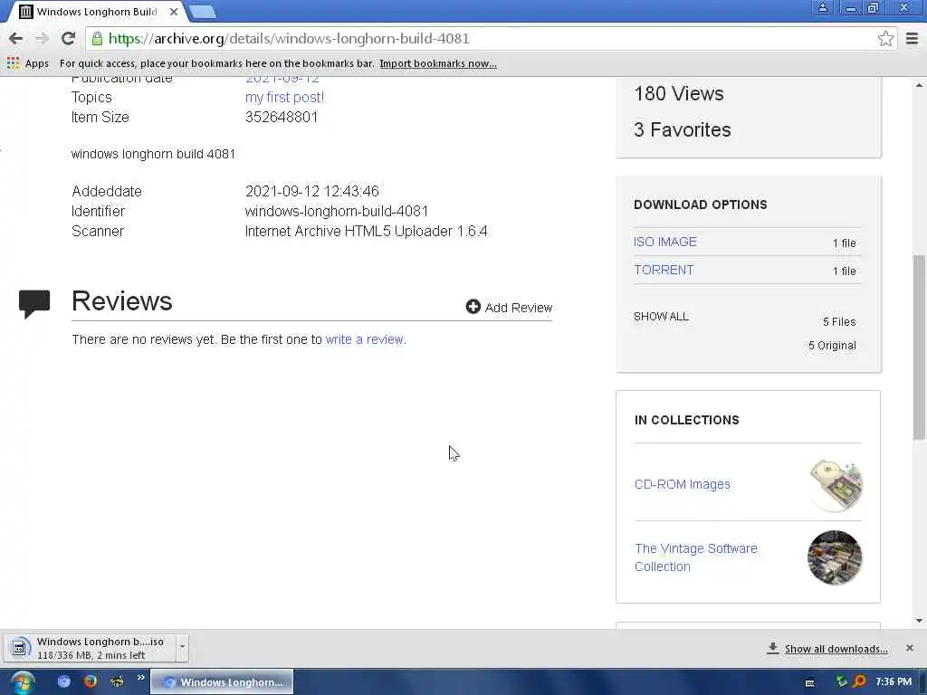Click SHOW ALL download options

pos(661,316)
